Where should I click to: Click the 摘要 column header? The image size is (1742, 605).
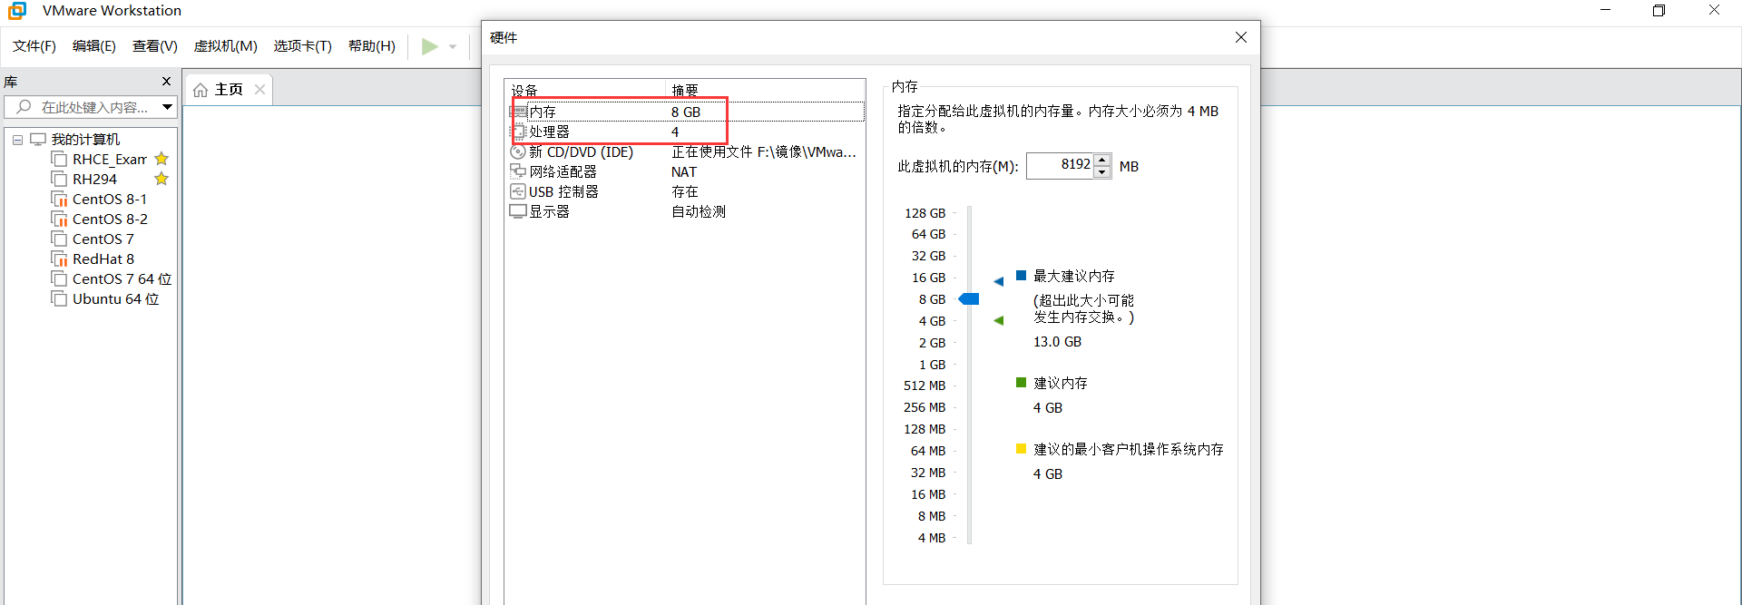(x=766, y=90)
